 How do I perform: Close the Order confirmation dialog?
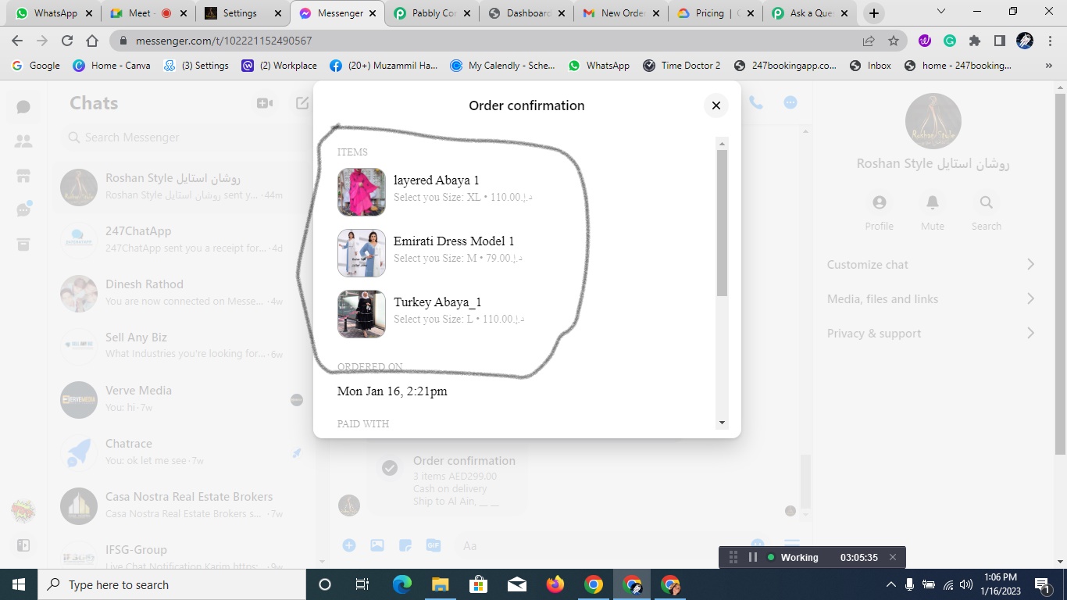(715, 105)
